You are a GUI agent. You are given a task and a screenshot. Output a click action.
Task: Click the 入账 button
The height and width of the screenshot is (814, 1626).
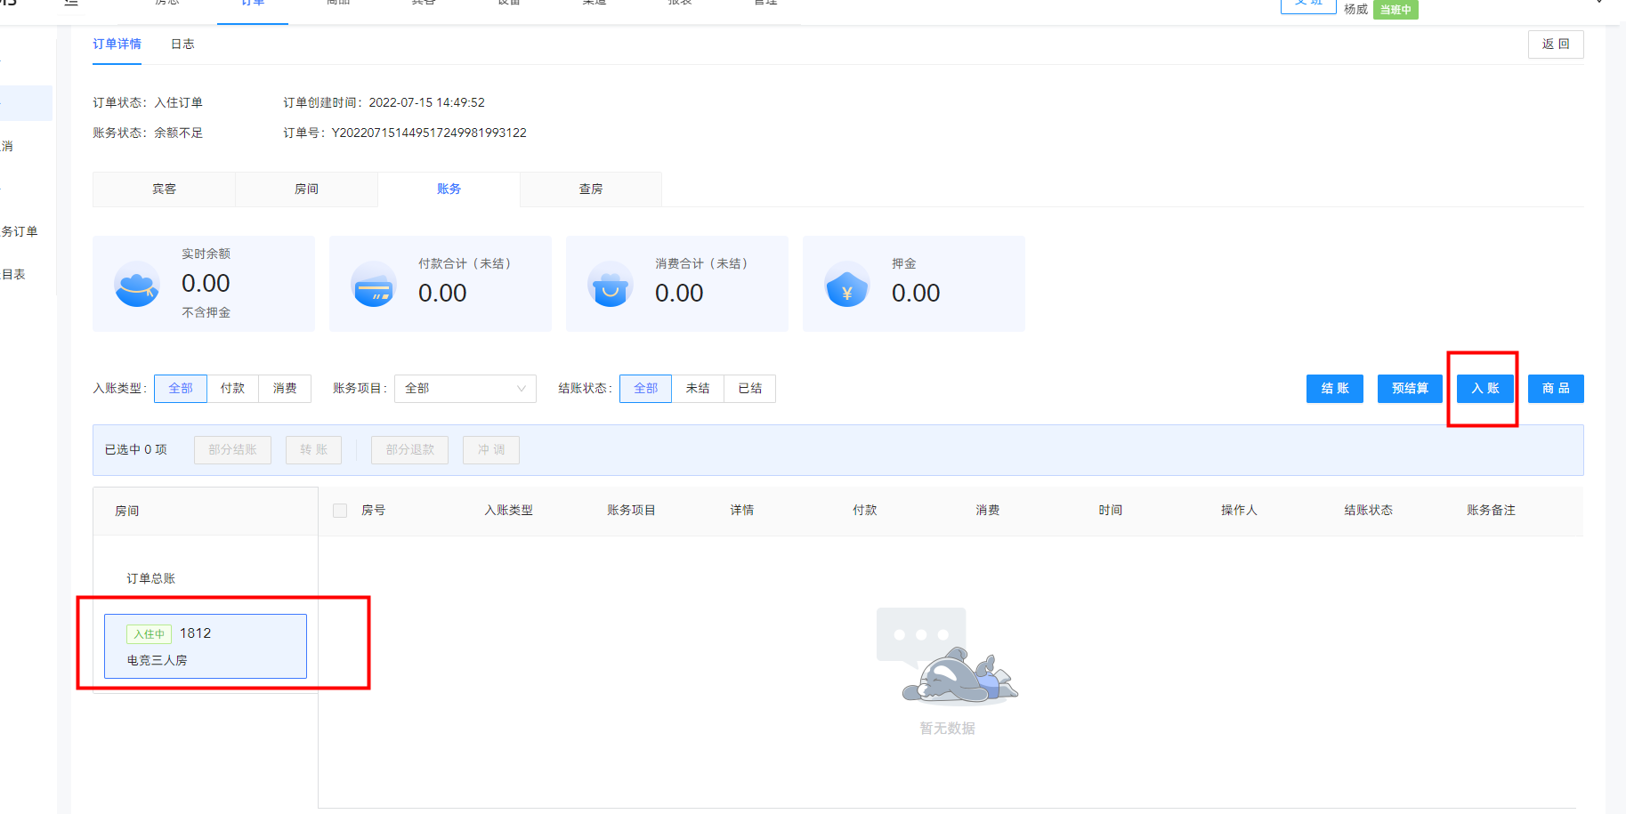[1485, 389]
